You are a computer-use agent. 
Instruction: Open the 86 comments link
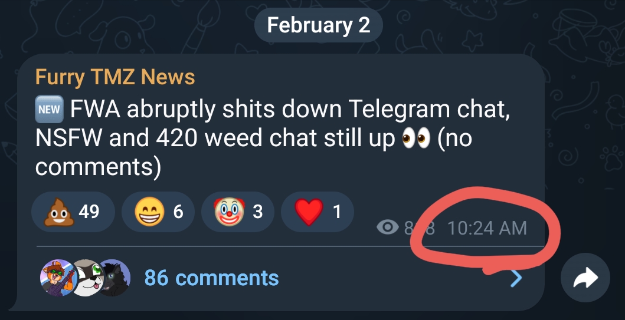[x=211, y=278]
